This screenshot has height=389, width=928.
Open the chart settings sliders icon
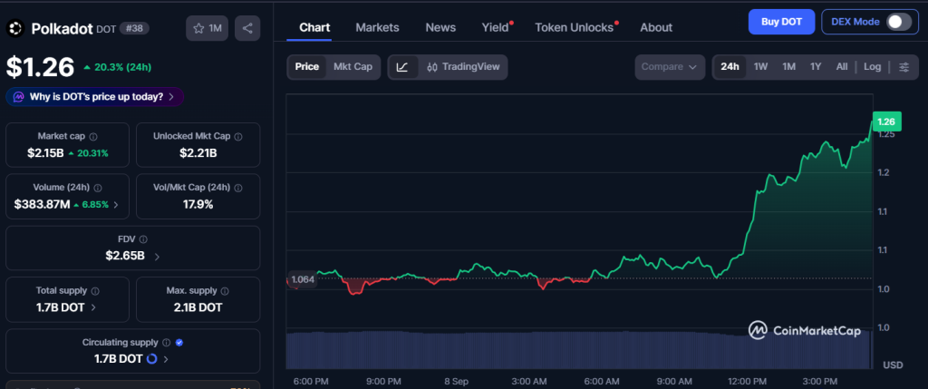[904, 67]
